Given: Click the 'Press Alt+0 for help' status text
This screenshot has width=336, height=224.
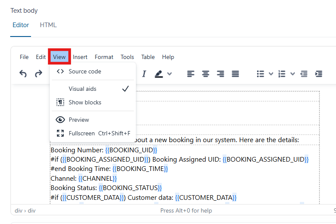Looking at the screenshot, I should (x=186, y=210).
